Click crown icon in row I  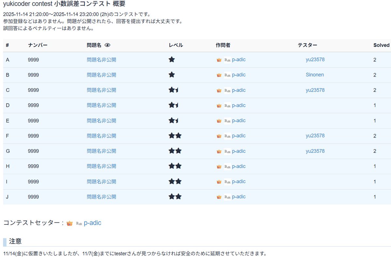(219, 182)
